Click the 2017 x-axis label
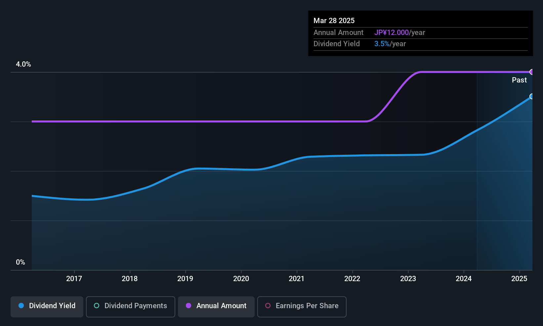Screen dimensions: 543x326 74,279
